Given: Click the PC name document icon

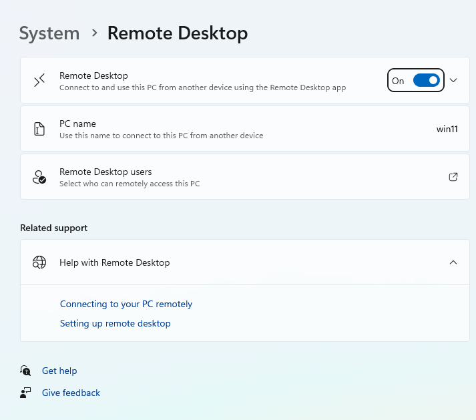Looking at the screenshot, I should pyautogui.click(x=39, y=129).
